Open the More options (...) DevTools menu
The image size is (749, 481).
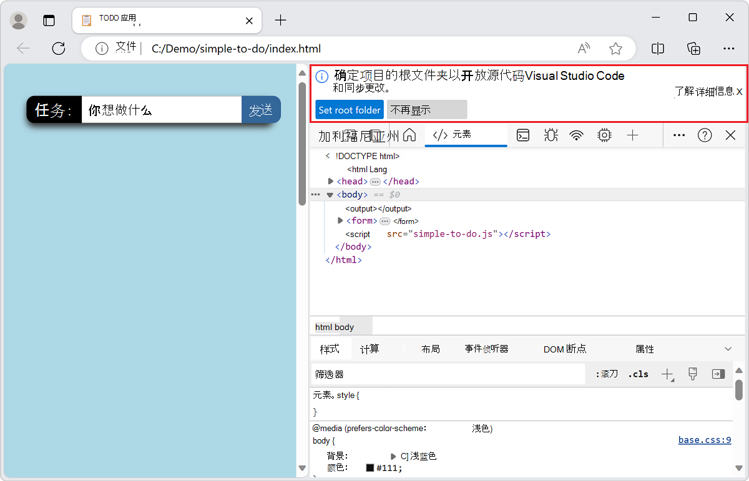tap(678, 135)
